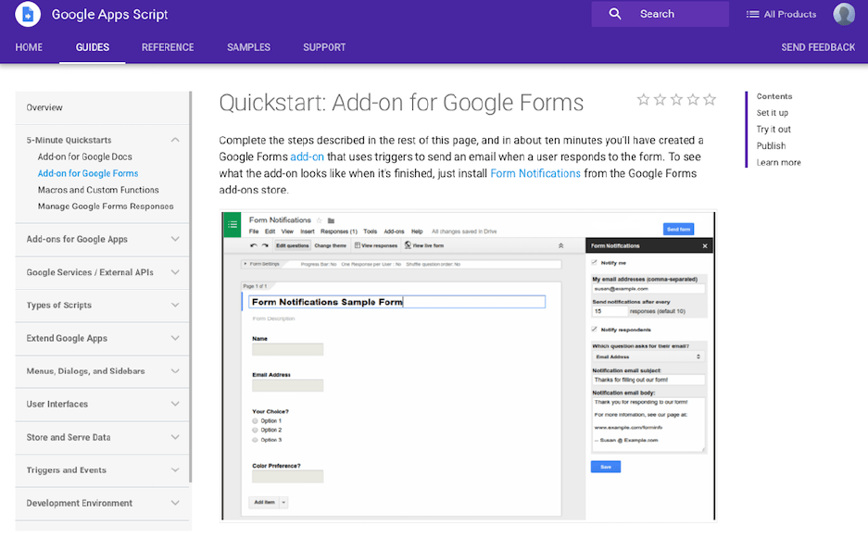Click the second rating star
This screenshot has width=868, height=538.
(660, 100)
